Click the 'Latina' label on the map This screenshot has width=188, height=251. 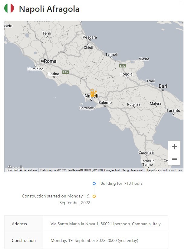pos(54,74)
